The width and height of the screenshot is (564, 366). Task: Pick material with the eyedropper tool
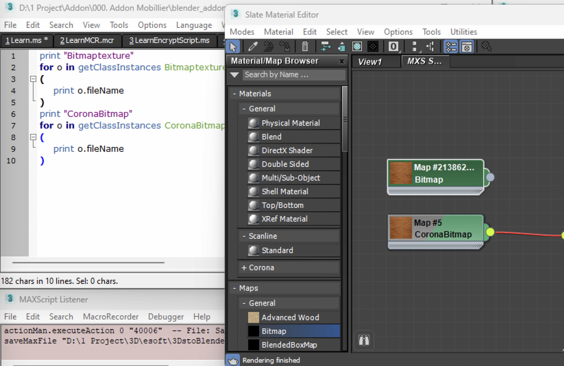click(252, 46)
